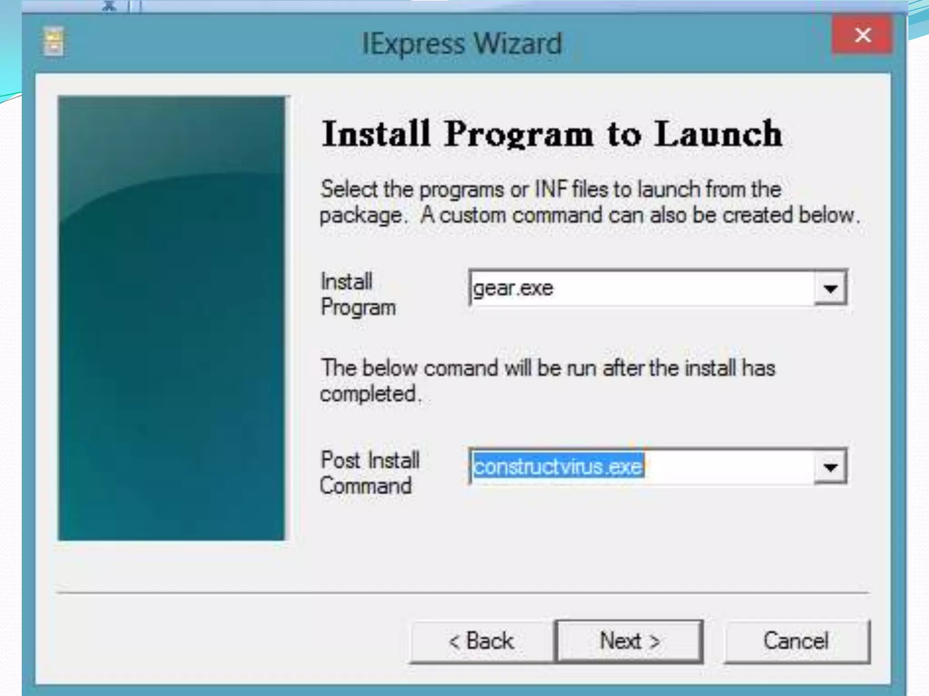
Task: Click the gear.exe text in Install Program box
Action: pos(513,288)
